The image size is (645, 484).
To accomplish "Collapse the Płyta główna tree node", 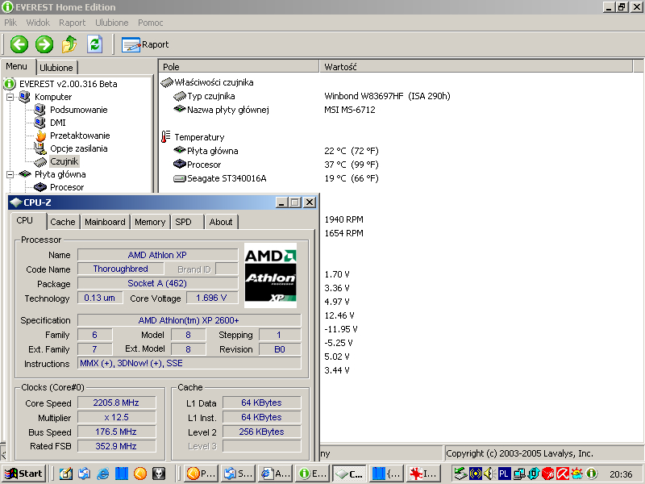I will [10, 174].
